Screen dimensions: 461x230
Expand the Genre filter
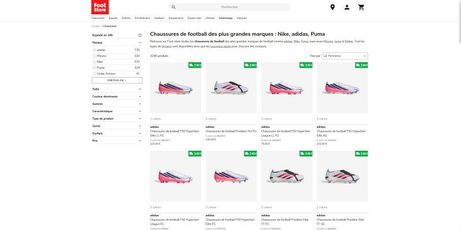click(x=117, y=126)
